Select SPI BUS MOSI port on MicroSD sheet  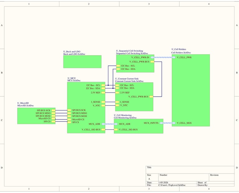pyautogui.click(x=53, y=116)
